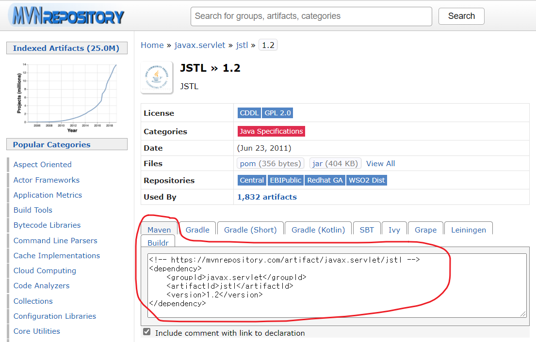536x342 pixels.
Task: Click the 1.2 version breadcrumb badge
Action: coord(268,45)
